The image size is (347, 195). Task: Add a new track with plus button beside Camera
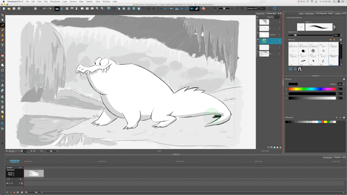(20, 167)
